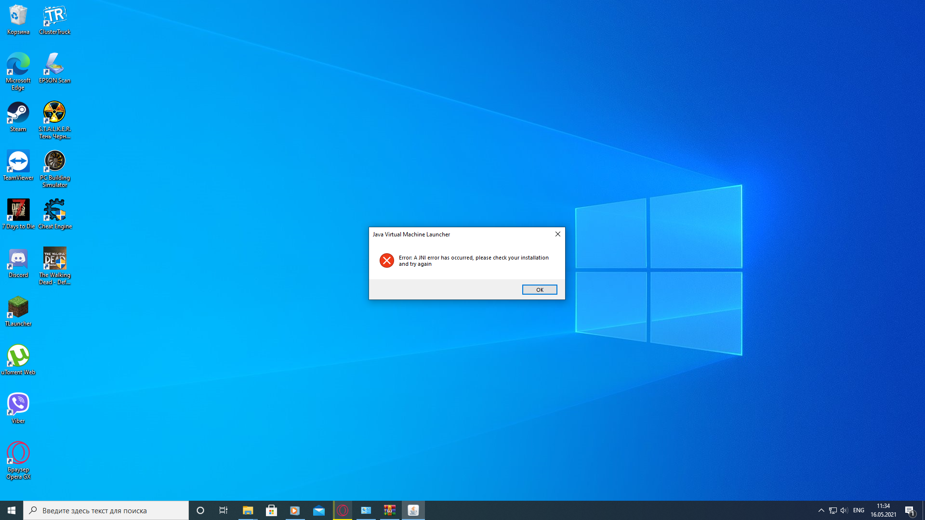The width and height of the screenshot is (925, 520).
Task: Select the ClusterTruck desktop icon
Action: point(54,18)
